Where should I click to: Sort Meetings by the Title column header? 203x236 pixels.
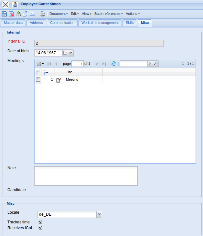83,72
